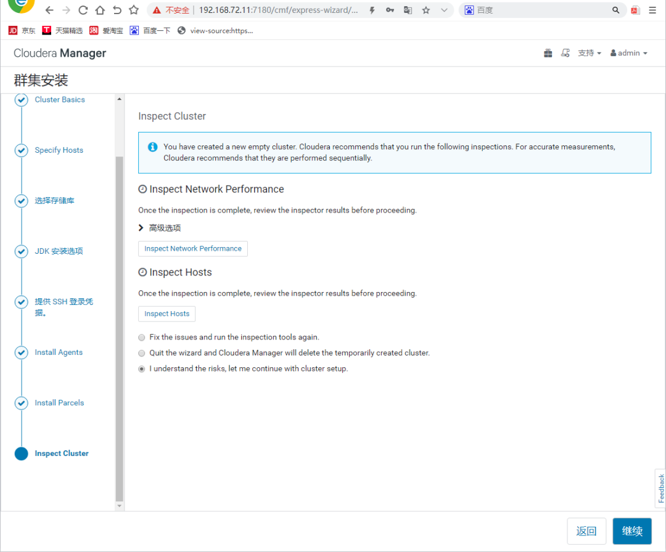
Task: Select Quit the wizard radio option
Action: 142,354
